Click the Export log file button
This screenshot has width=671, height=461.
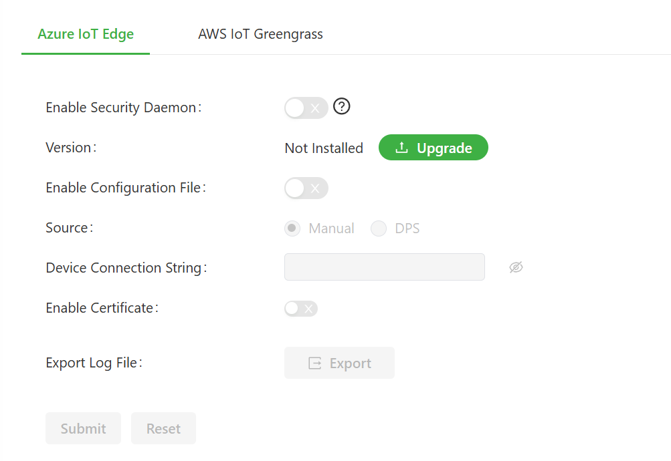[x=339, y=363]
